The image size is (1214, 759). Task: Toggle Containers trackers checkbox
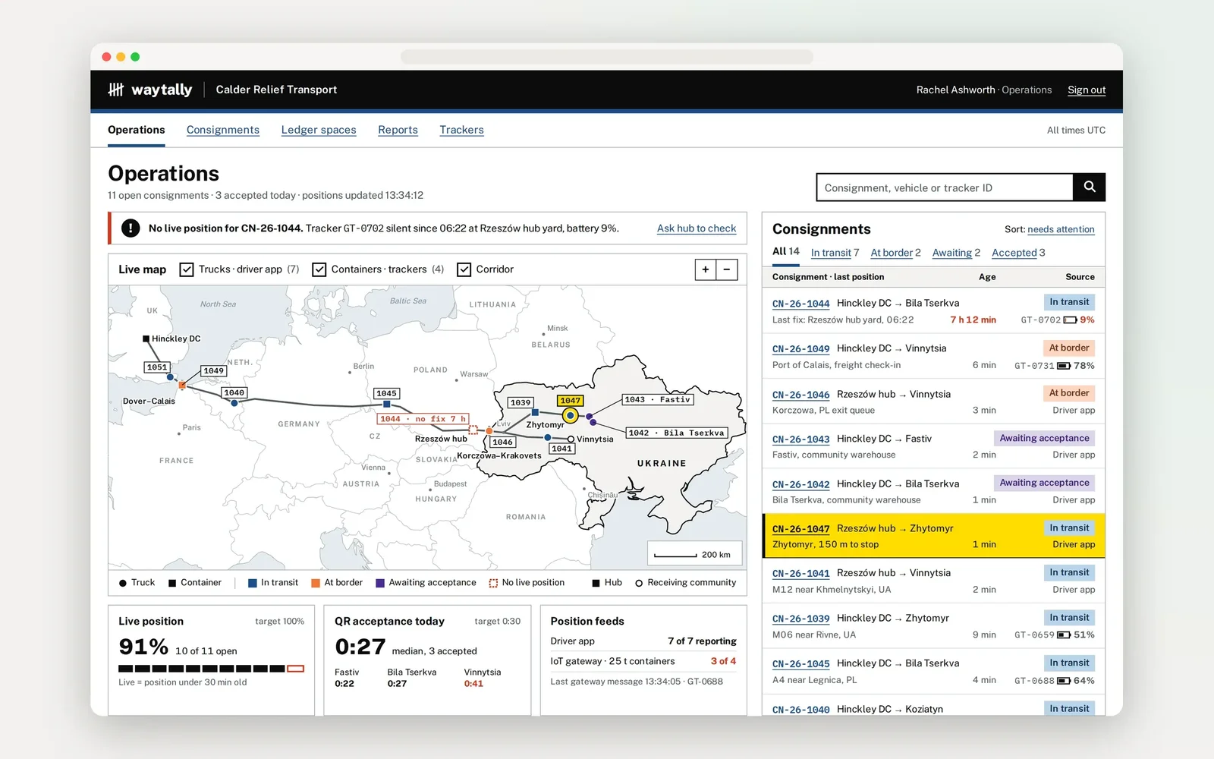[319, 269]
